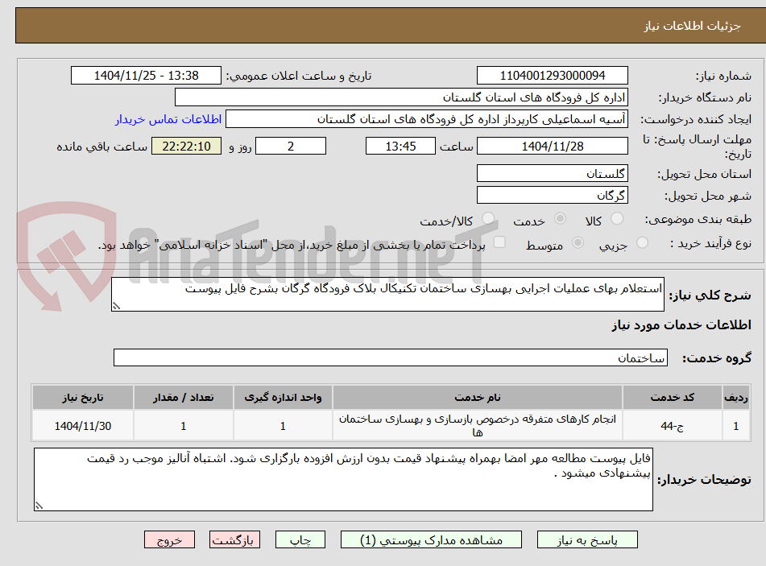Click the delivery province field گلستان
Screen dimensions: 766x566
[x=552, y=173]
